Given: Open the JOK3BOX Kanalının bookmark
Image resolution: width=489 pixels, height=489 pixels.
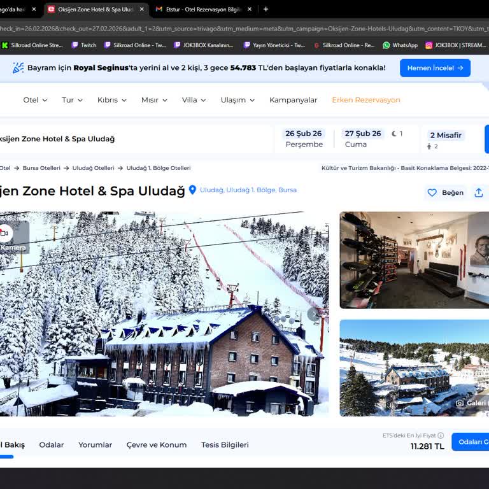Looking at the screenshot, I should 204,45.
